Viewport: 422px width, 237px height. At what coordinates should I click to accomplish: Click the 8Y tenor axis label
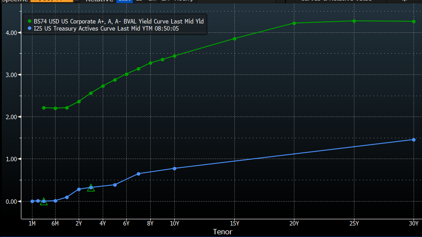[150, 224]
